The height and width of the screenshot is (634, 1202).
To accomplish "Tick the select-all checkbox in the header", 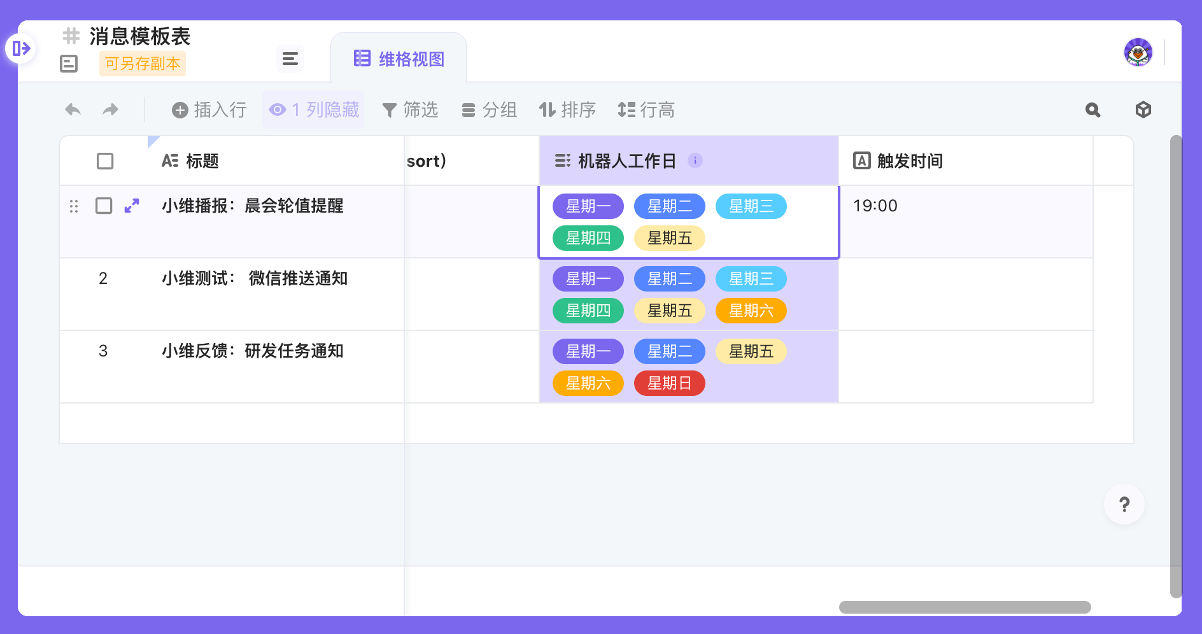I will tap(105, 161).
